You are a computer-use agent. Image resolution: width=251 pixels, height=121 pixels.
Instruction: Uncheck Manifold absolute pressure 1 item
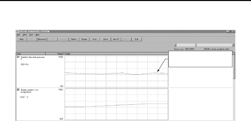click(x=18, y=57)
